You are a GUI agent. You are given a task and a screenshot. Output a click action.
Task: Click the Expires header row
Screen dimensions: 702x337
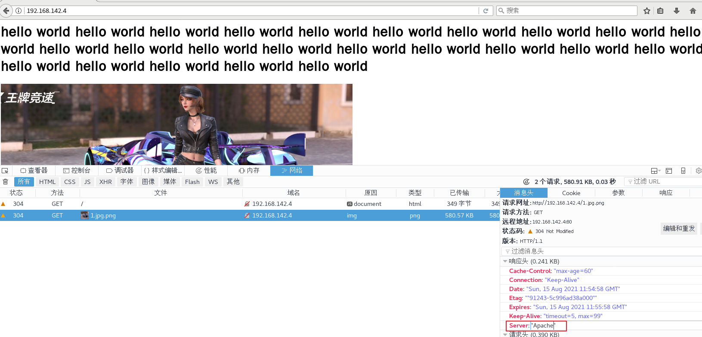[601, 307]
